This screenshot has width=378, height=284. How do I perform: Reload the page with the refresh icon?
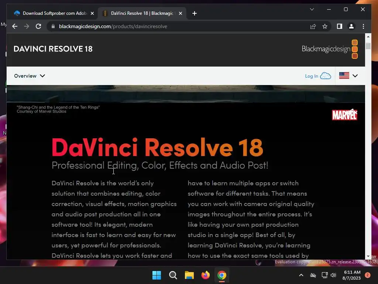coord(38,26)
